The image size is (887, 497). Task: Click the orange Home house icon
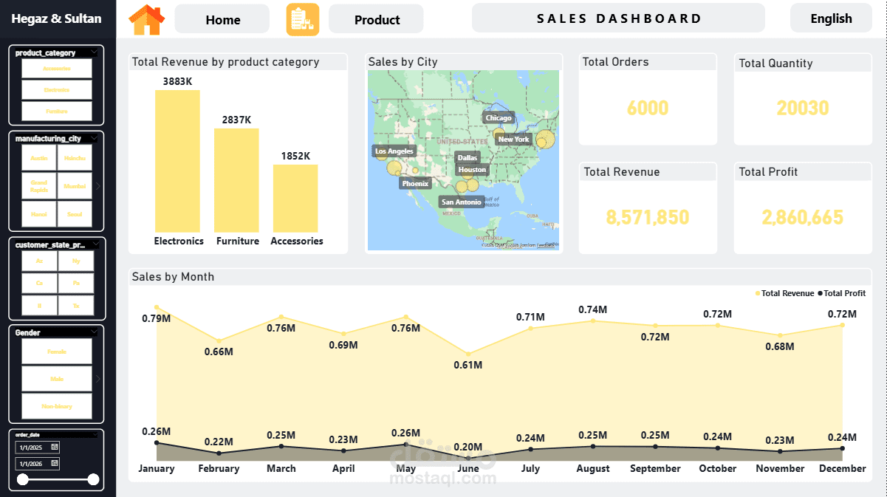pyautogui.click(x=146, y=18)
